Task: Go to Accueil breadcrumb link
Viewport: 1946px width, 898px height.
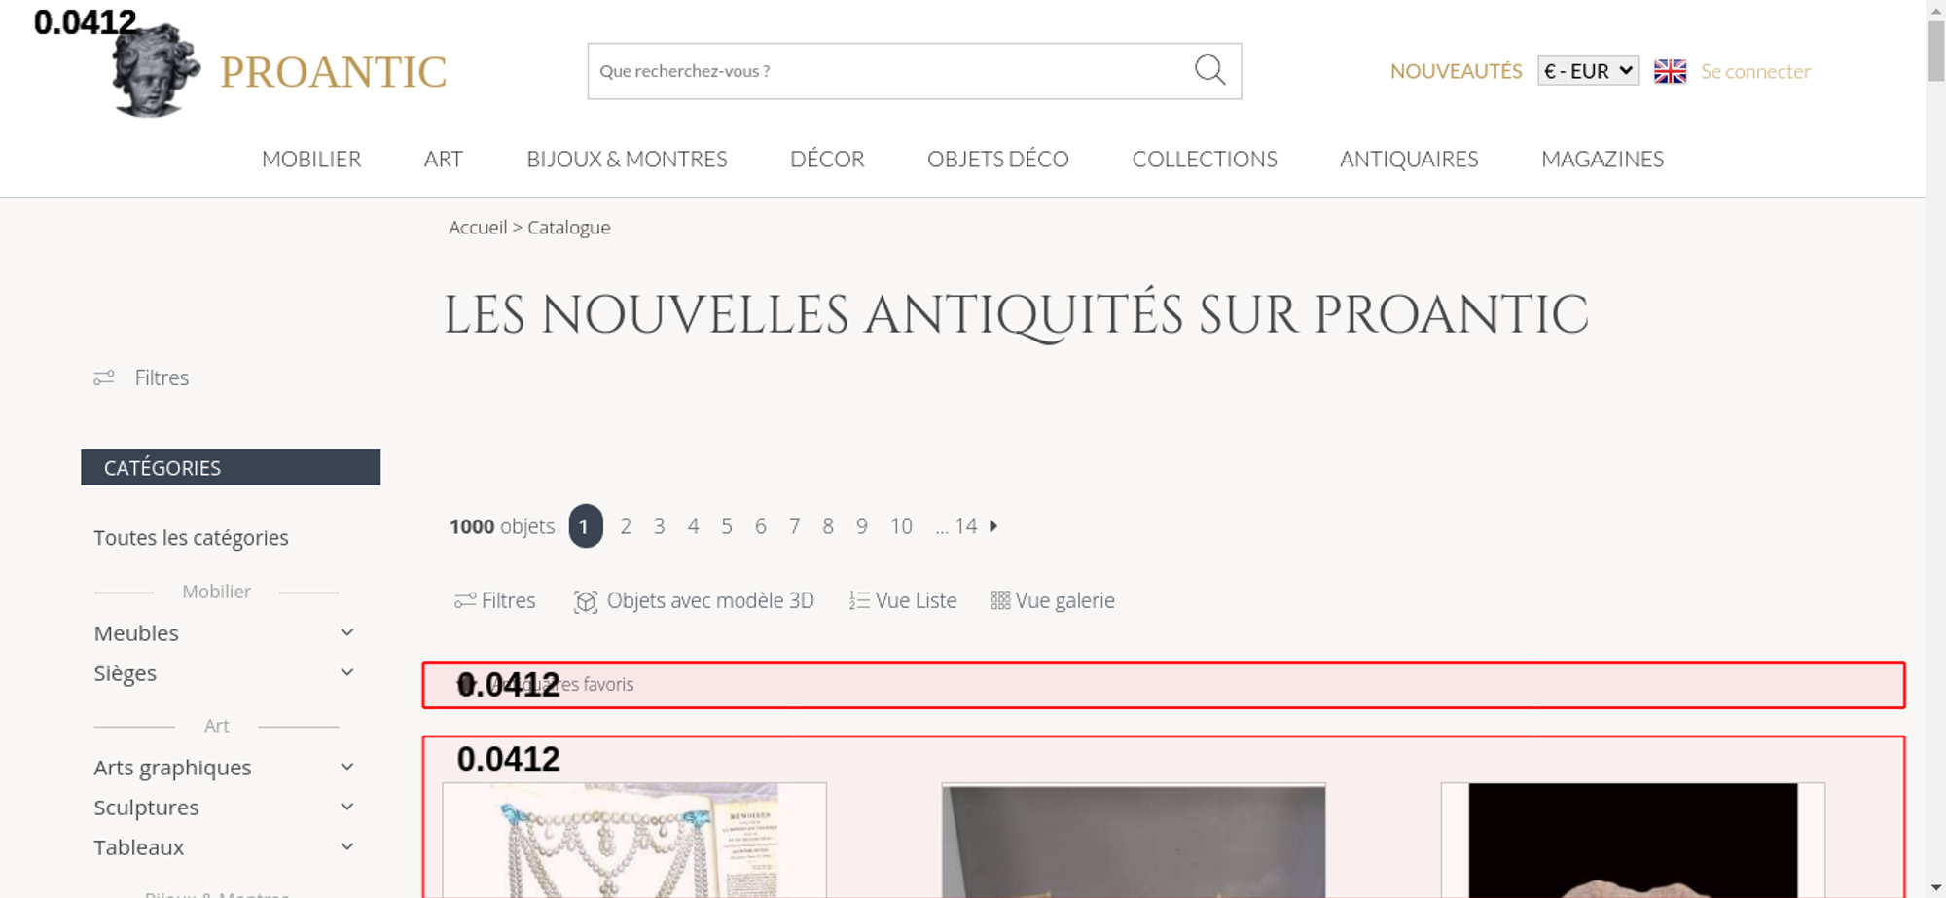Action: (x=478, y=228)
